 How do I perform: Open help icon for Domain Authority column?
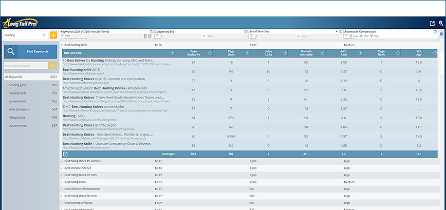tap(322, 53)
